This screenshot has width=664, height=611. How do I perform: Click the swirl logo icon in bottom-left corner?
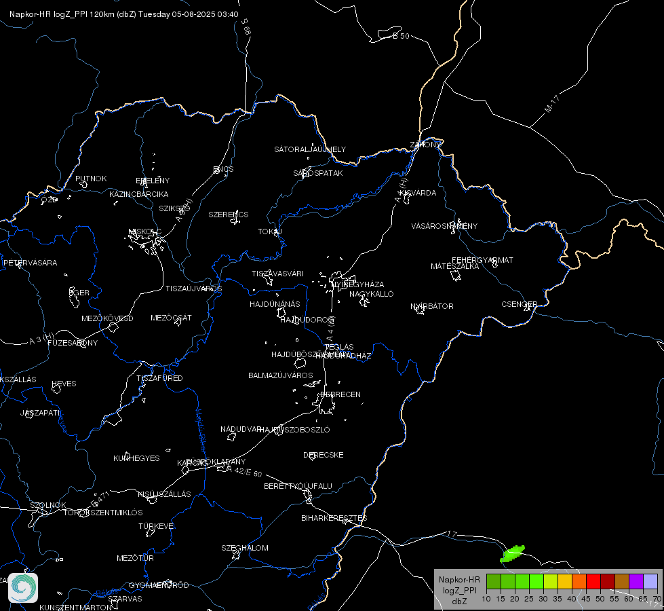23,588
